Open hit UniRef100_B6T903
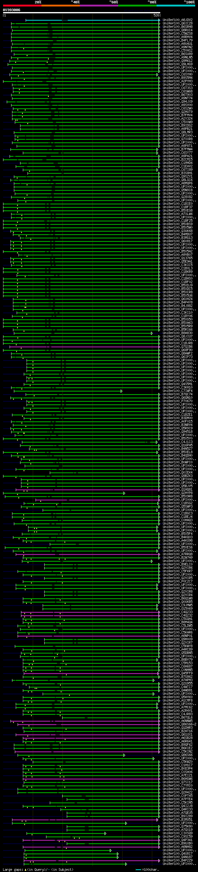The height and width of the screenshot is (872, 198). (x=178, y=95)
